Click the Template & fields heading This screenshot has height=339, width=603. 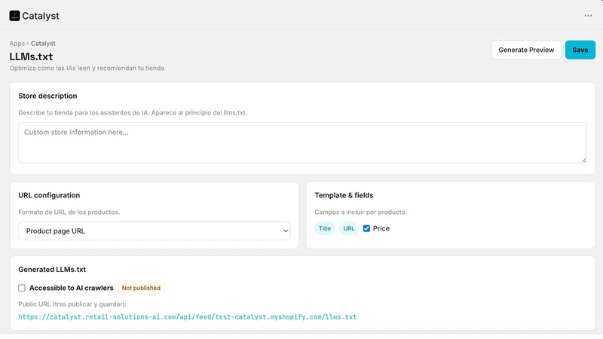tap(344, 195)
